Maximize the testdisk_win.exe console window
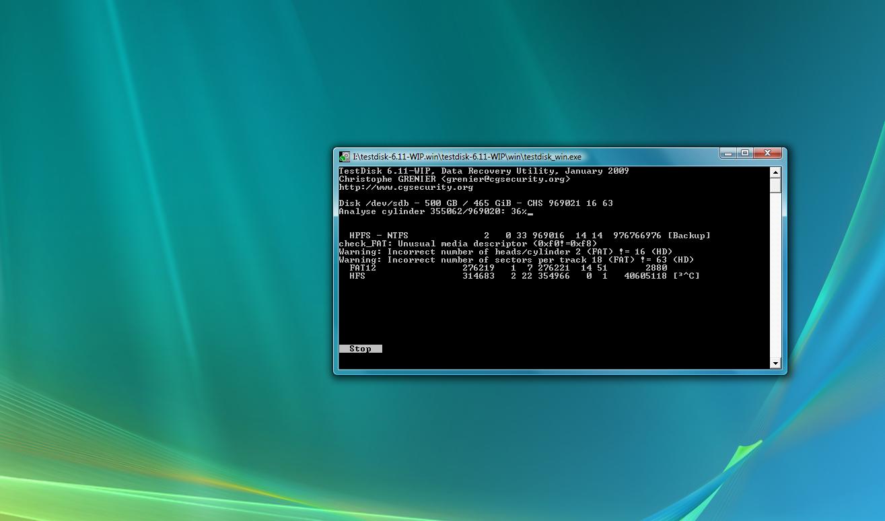Screen dimensions: 885x521 745,153
